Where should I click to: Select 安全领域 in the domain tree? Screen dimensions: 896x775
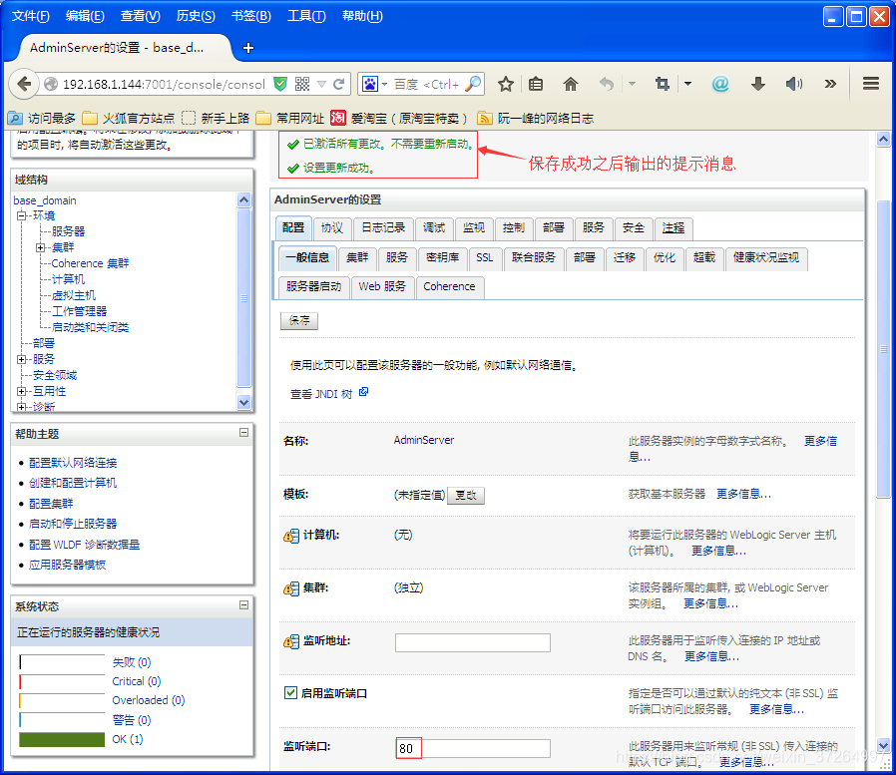[55, 375]
